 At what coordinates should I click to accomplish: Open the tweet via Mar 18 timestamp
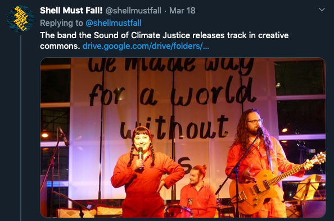pos(182,11)
